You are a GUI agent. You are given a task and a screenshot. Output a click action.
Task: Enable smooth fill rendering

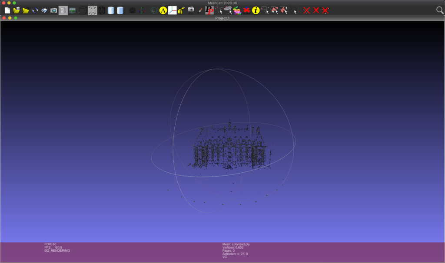click(x=120, y=10)
